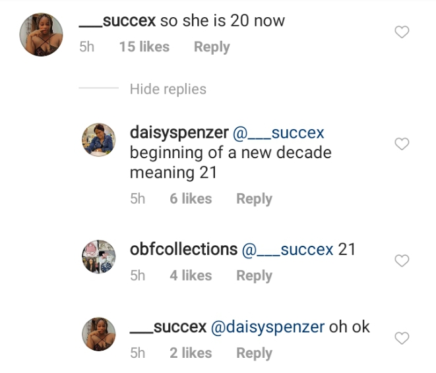
Task: Like daisyspenzer's reply with the heart
Action: [402, 144]
